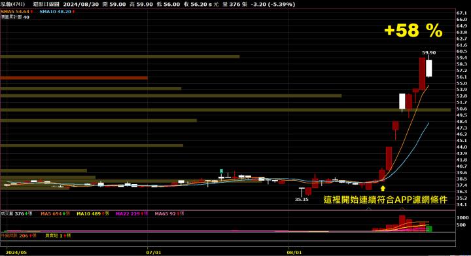Click the 08/01 date label on time axis
Viewport: 471px width, 256px height.
294,252
